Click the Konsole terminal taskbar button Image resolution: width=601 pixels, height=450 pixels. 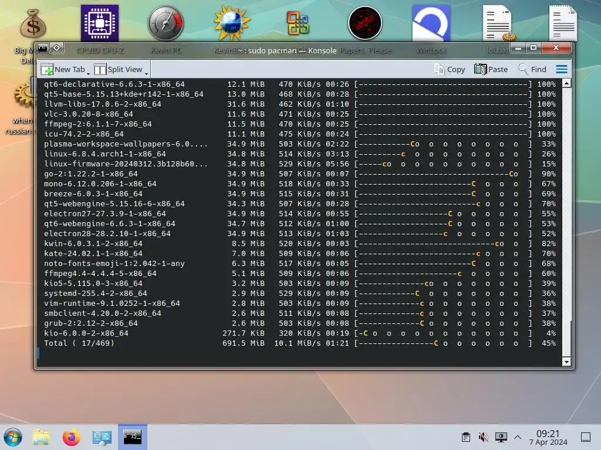[x=132, y=437]
